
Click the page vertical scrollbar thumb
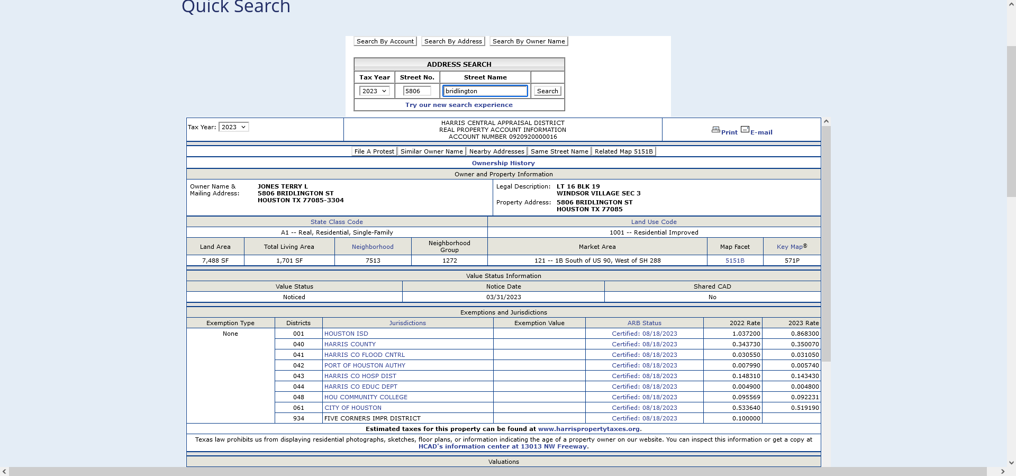(x=1011, y=122)
